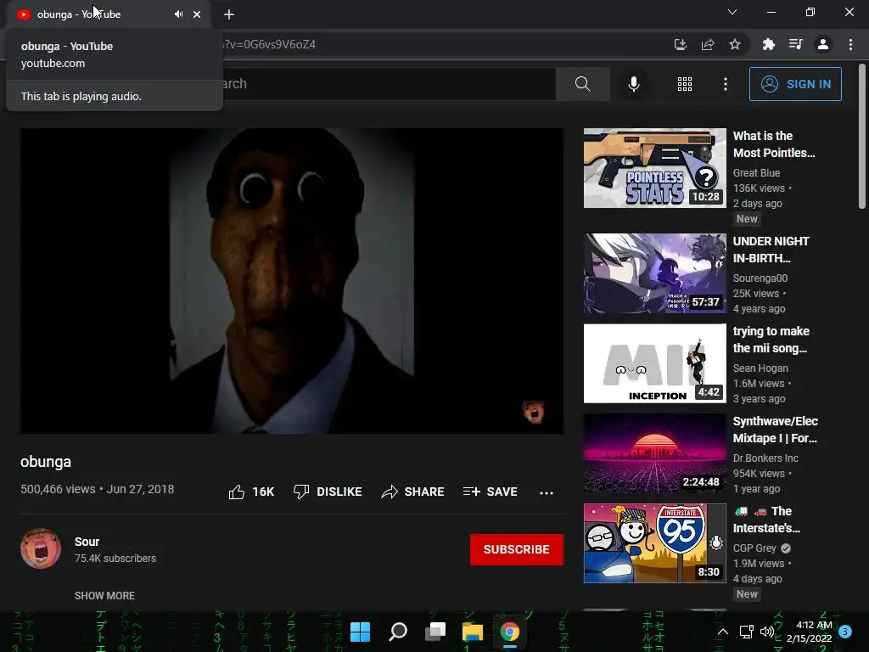Click the obunga video player
This screenshot has height=652, width=869.
click(x=292, y=281)
